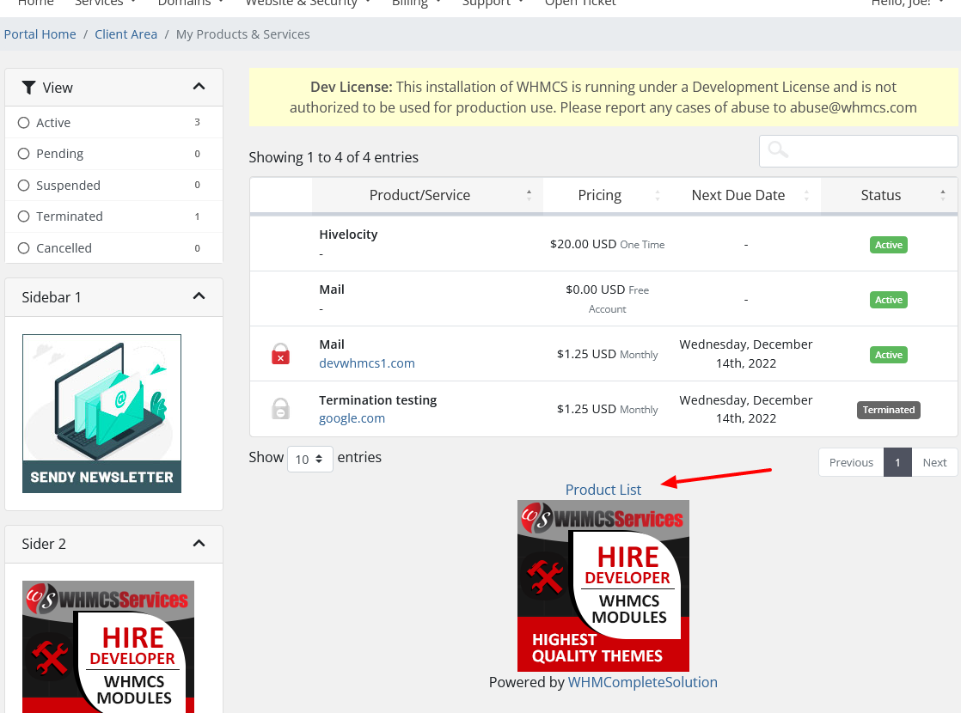The height and width of the screenshot is (713, 961).
Task: Open the Hello, Joe! account dropdown
Action: [907, 3]
